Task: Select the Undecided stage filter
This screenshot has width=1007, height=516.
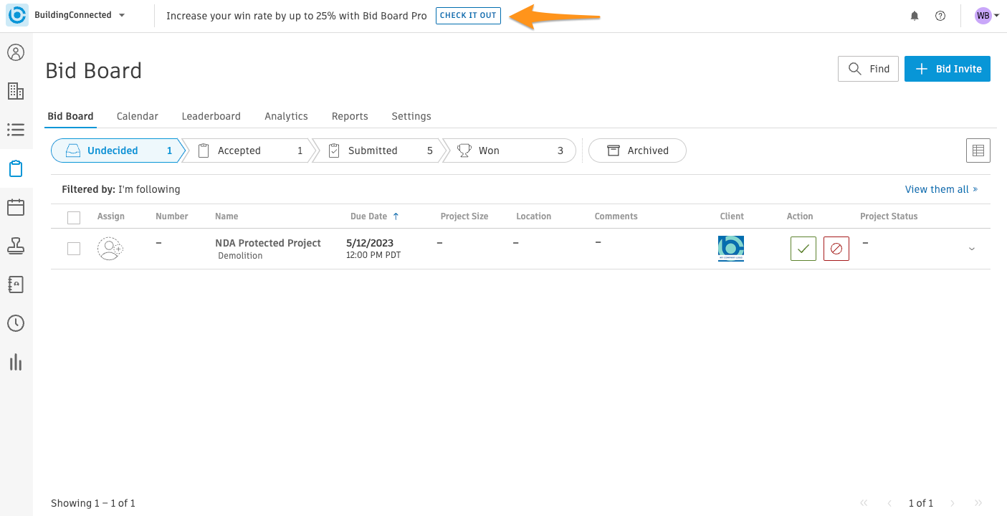Action: pos(117,150)
